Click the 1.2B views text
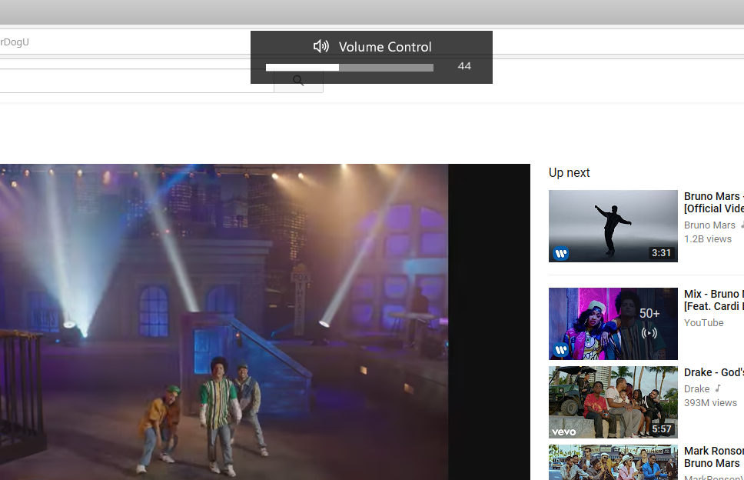 707,238
